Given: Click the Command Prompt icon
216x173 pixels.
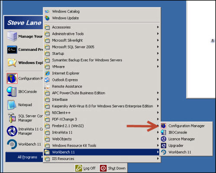Looking at the screenshot, I should (x=12, y=50).
